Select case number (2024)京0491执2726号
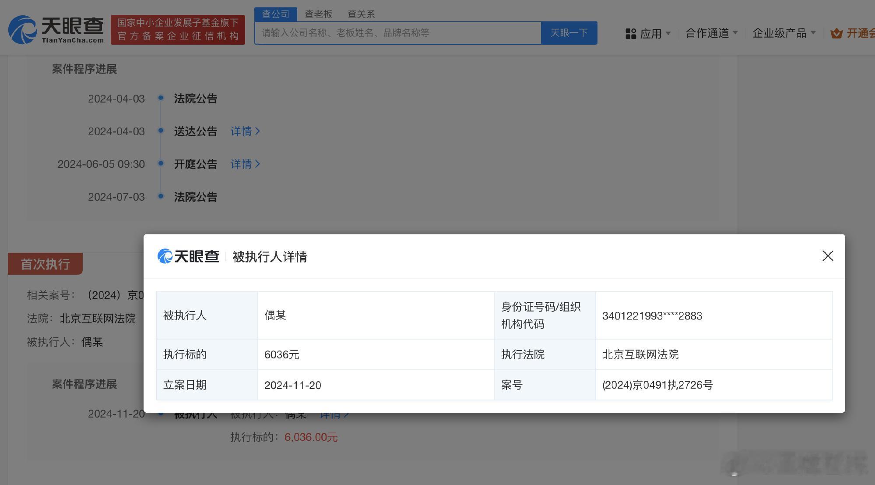The image size is (875, 485). click(x=657, y=385)
